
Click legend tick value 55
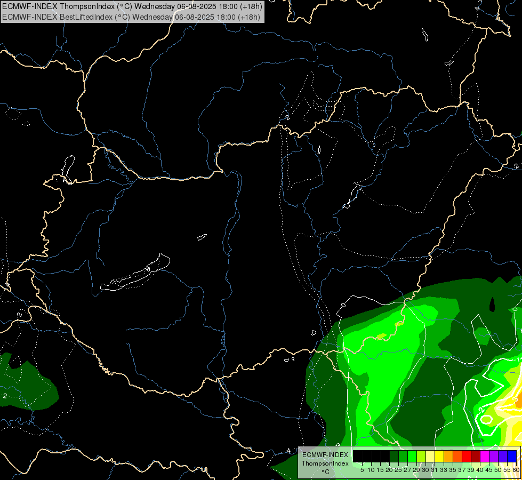pos(507,470)
